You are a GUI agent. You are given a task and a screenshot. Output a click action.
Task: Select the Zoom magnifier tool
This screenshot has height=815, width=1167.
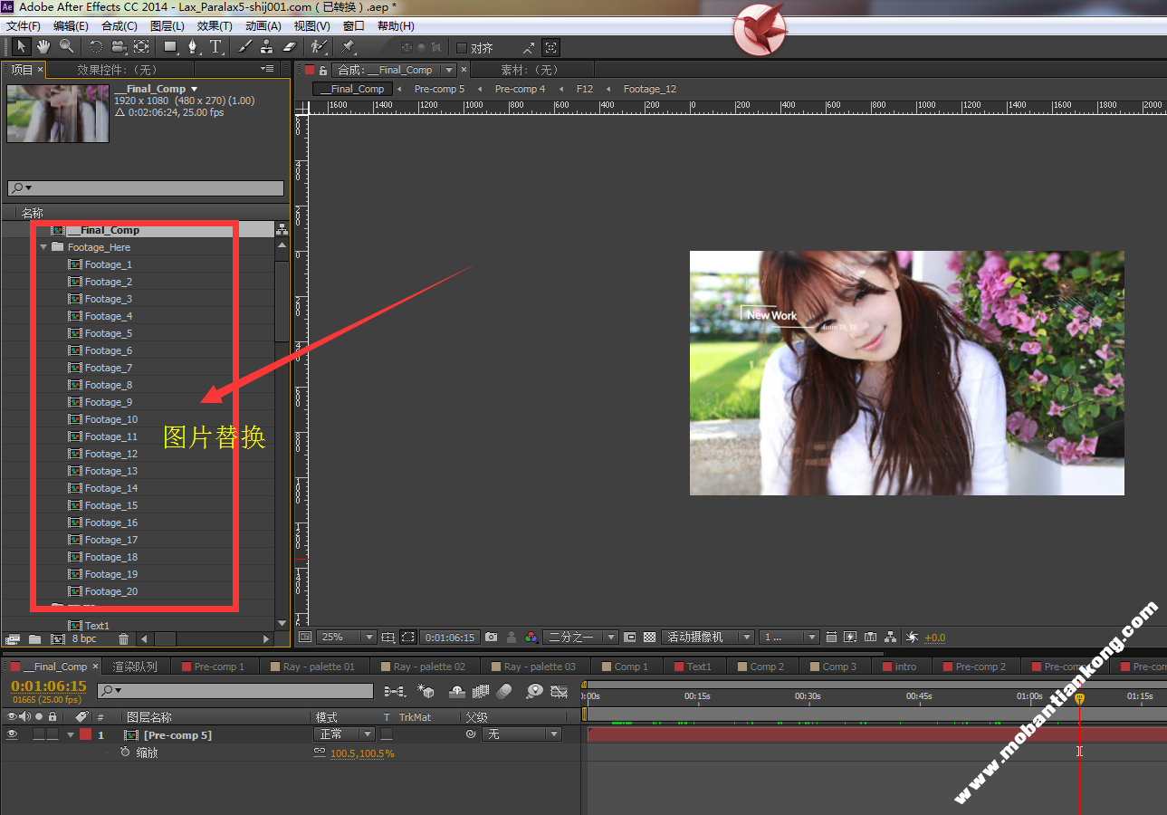click(66, 46)
